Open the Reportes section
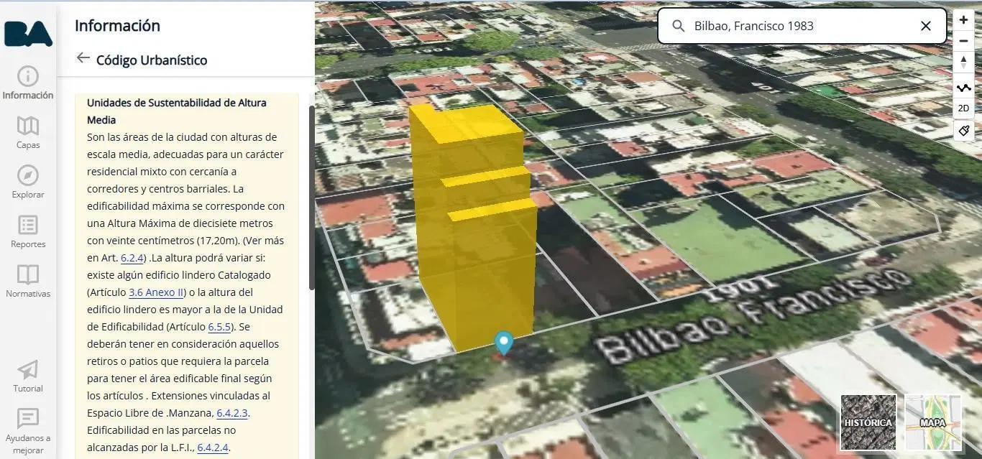 (x=28, y=231)
